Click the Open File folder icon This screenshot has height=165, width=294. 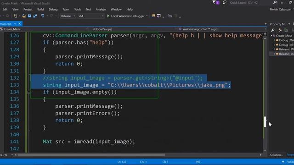tap(24, 16)
